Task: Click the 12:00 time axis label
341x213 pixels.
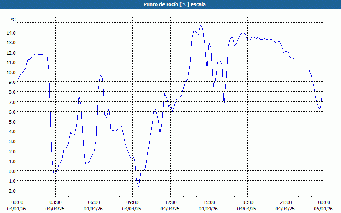Action: (170, 202)
